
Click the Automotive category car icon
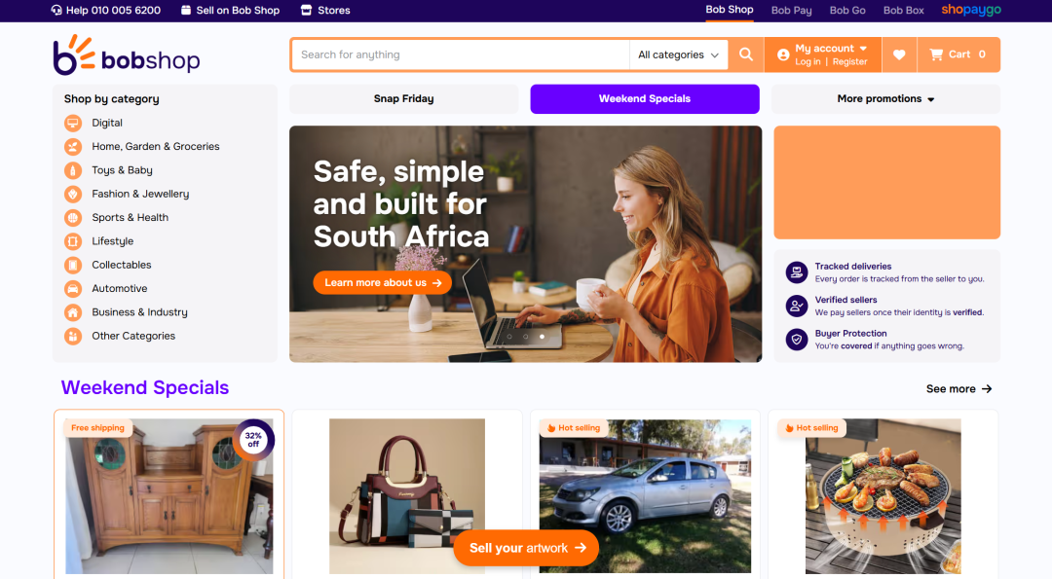click(73, 289)
